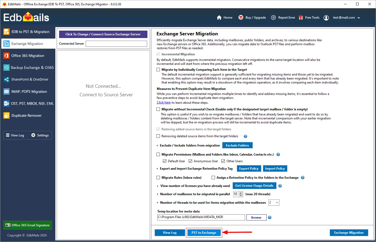Click the Connected Server input field
Image resolution: width=376 pixels, height=242 pixels.
[x=116, y=44]
